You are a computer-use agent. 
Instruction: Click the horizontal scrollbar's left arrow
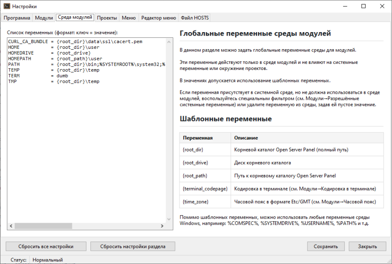point(10,226)
